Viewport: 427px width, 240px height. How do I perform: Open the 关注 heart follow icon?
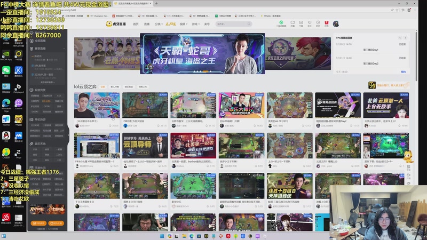coord(310,23)
